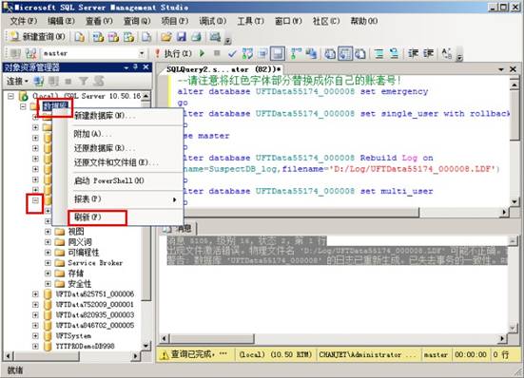Toggle results to file output mode
Viewport: 524px width, 378px height.
[360, 53]
